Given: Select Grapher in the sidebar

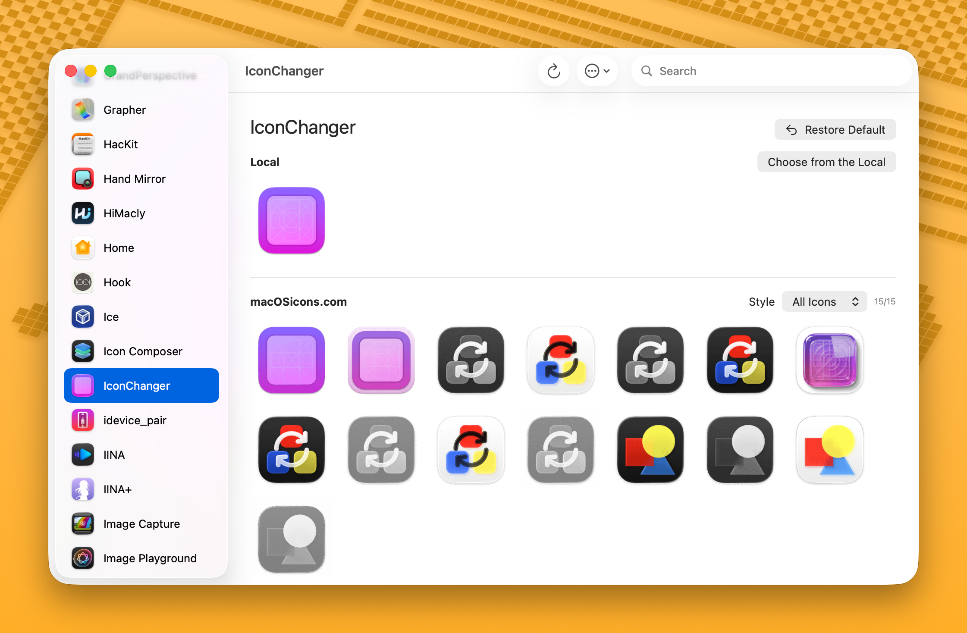Looking at the screenshot, I should (x=124, y=110).
